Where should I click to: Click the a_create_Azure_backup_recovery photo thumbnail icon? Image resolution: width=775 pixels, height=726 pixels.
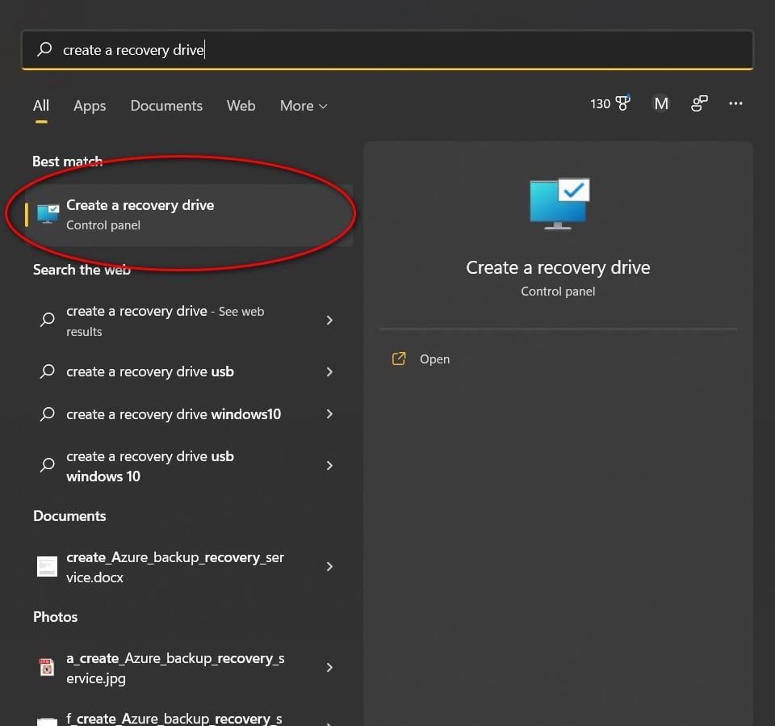[x=46, y=667]
